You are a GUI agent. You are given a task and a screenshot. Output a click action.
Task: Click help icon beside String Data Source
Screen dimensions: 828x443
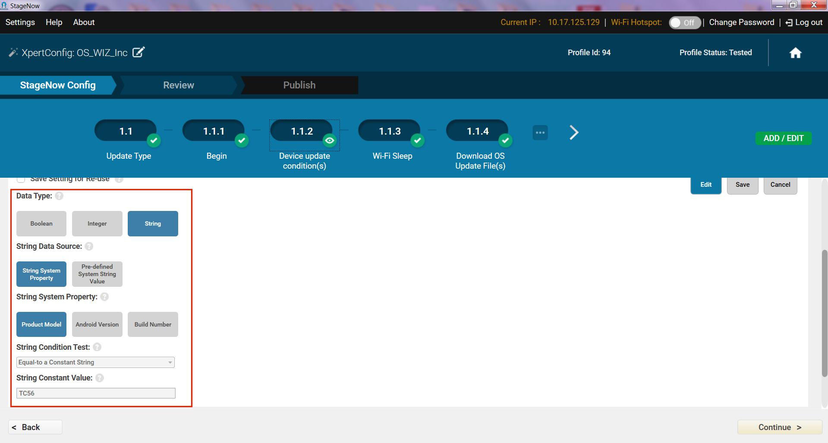(89, 246)
